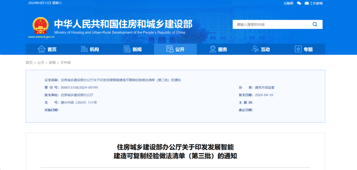The height and width of the screenshot is (170, 357).
Task: Click the 中华人民共和国住房和城乡建设部 site title
Action: 123,23
